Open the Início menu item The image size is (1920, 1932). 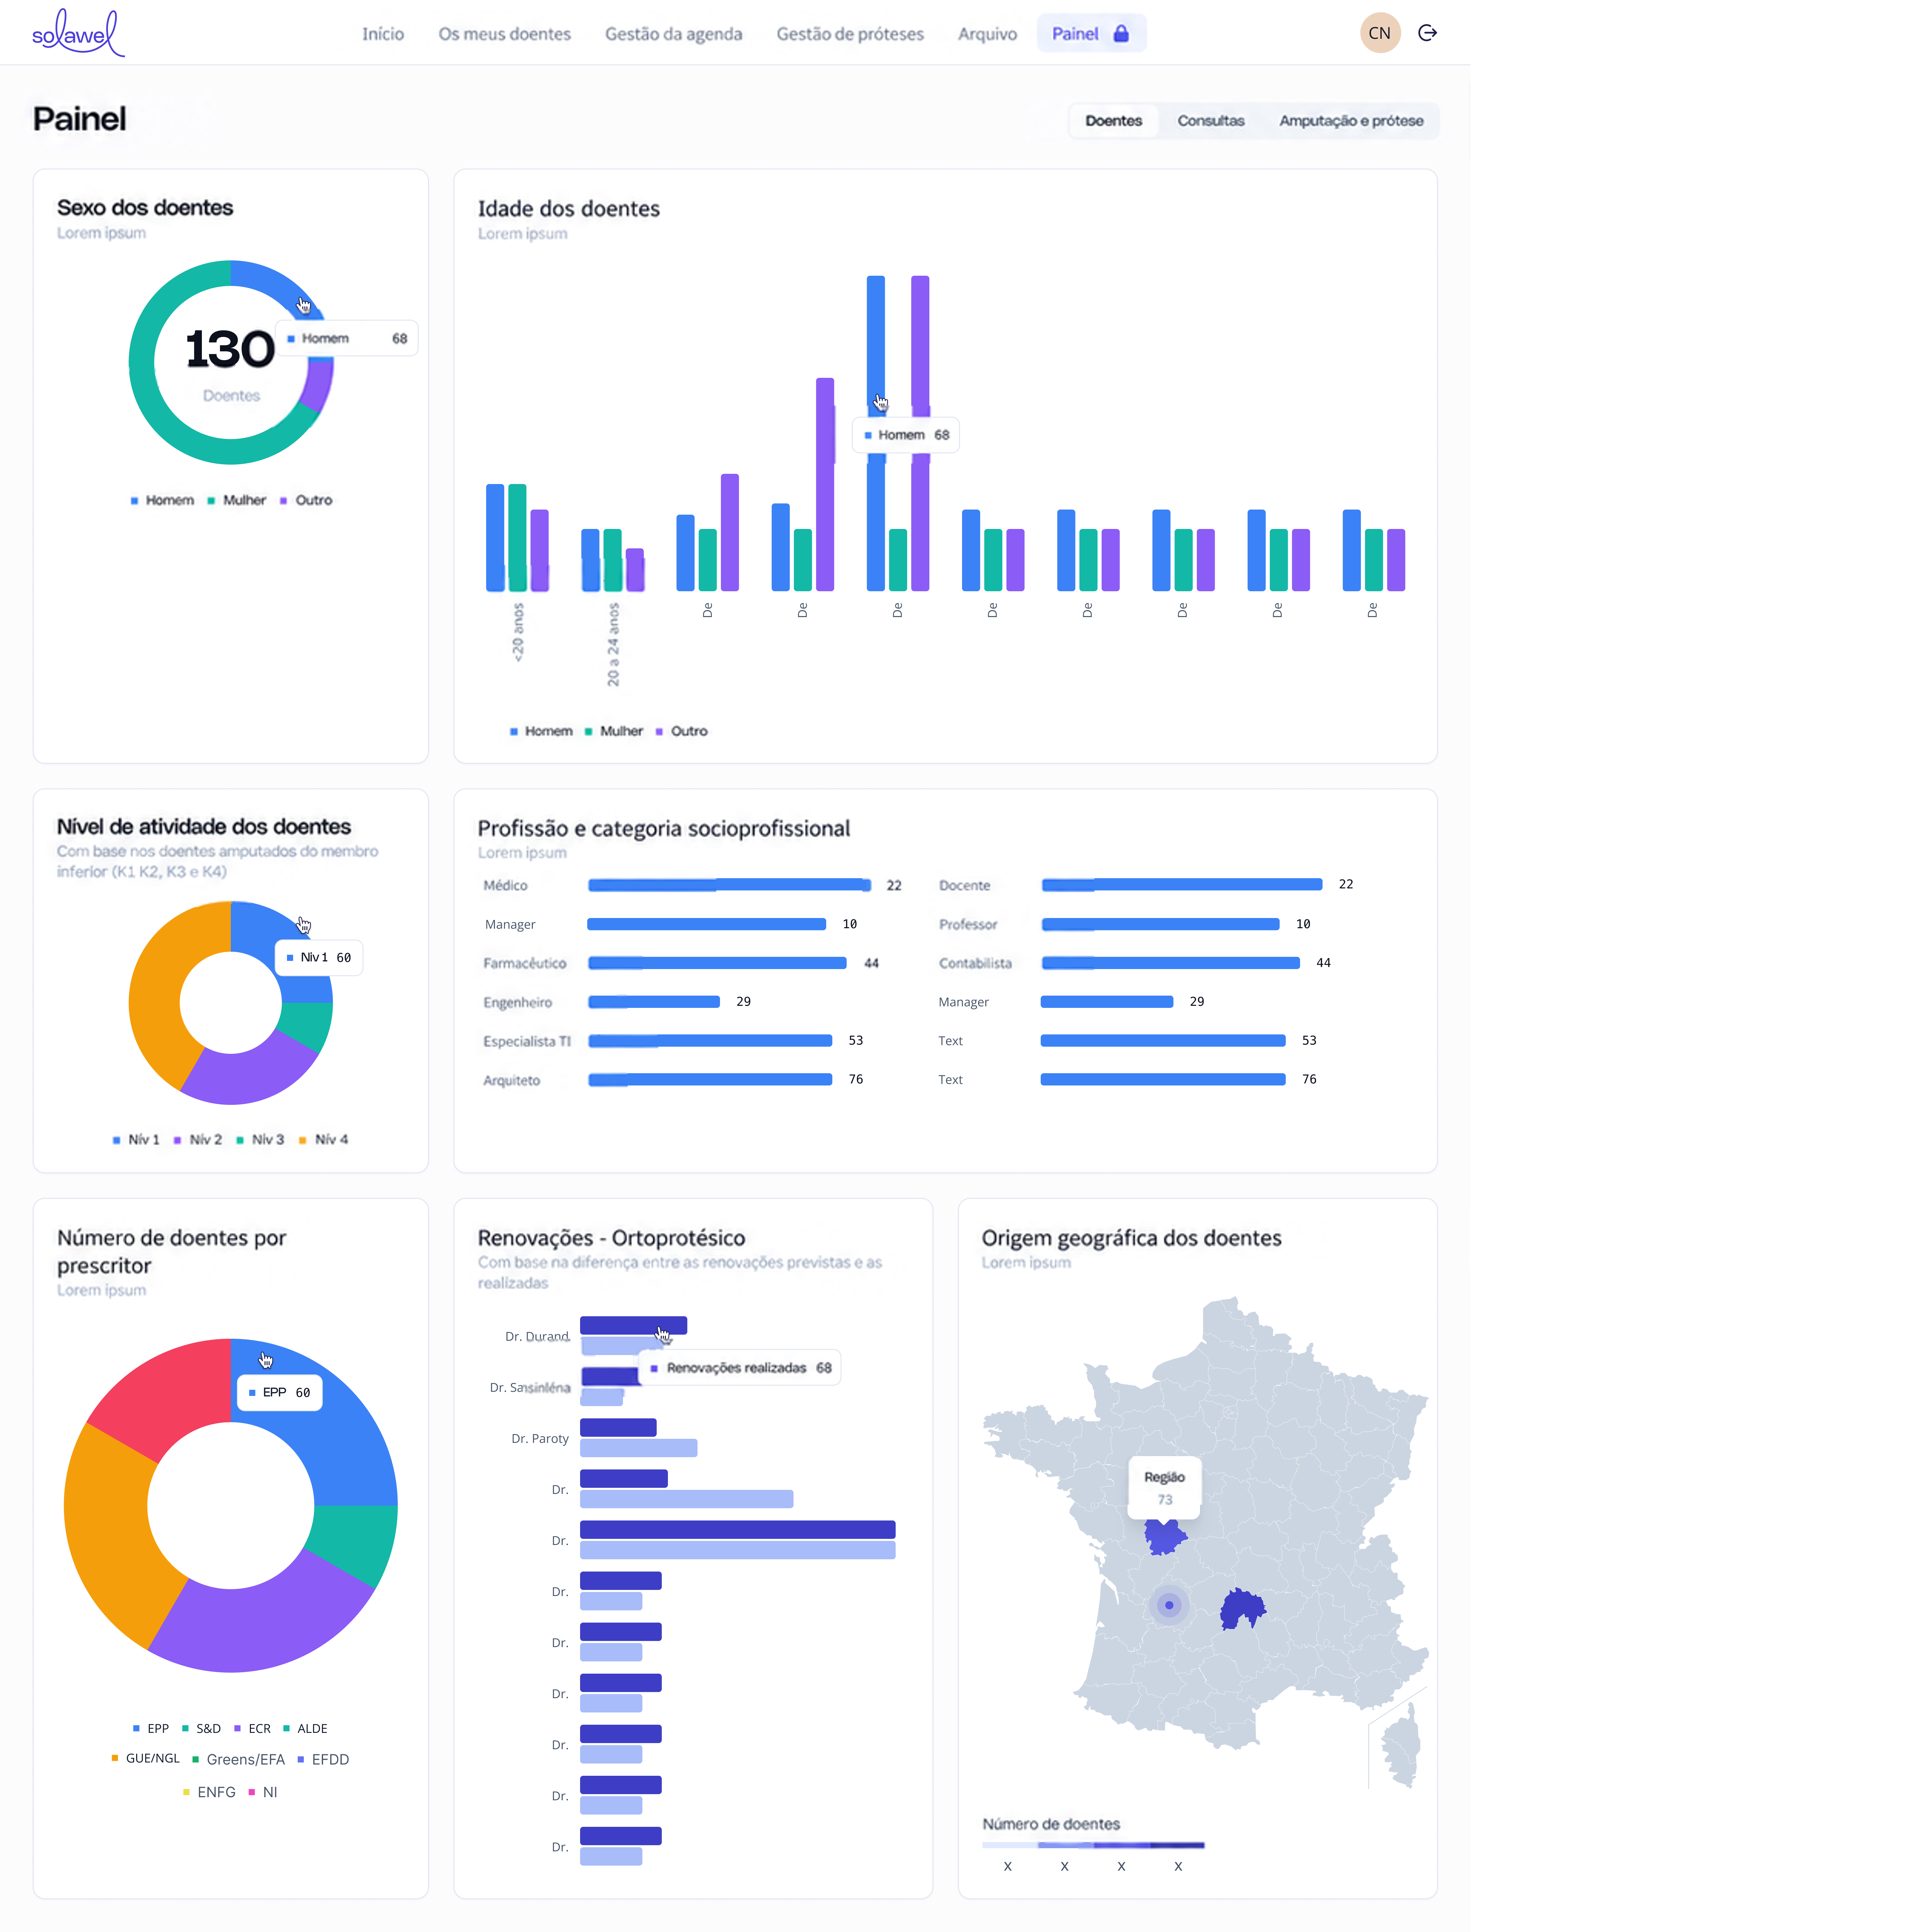pyautogui.click(x=383, y=34)
